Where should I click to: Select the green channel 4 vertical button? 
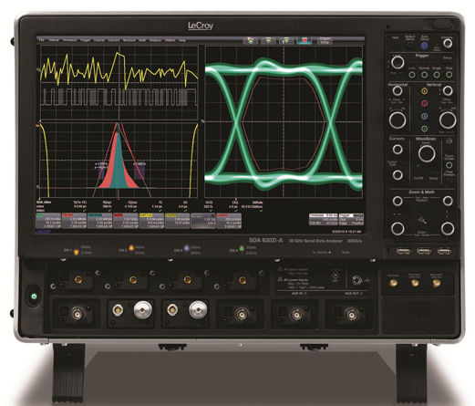[x=424, y=129]
